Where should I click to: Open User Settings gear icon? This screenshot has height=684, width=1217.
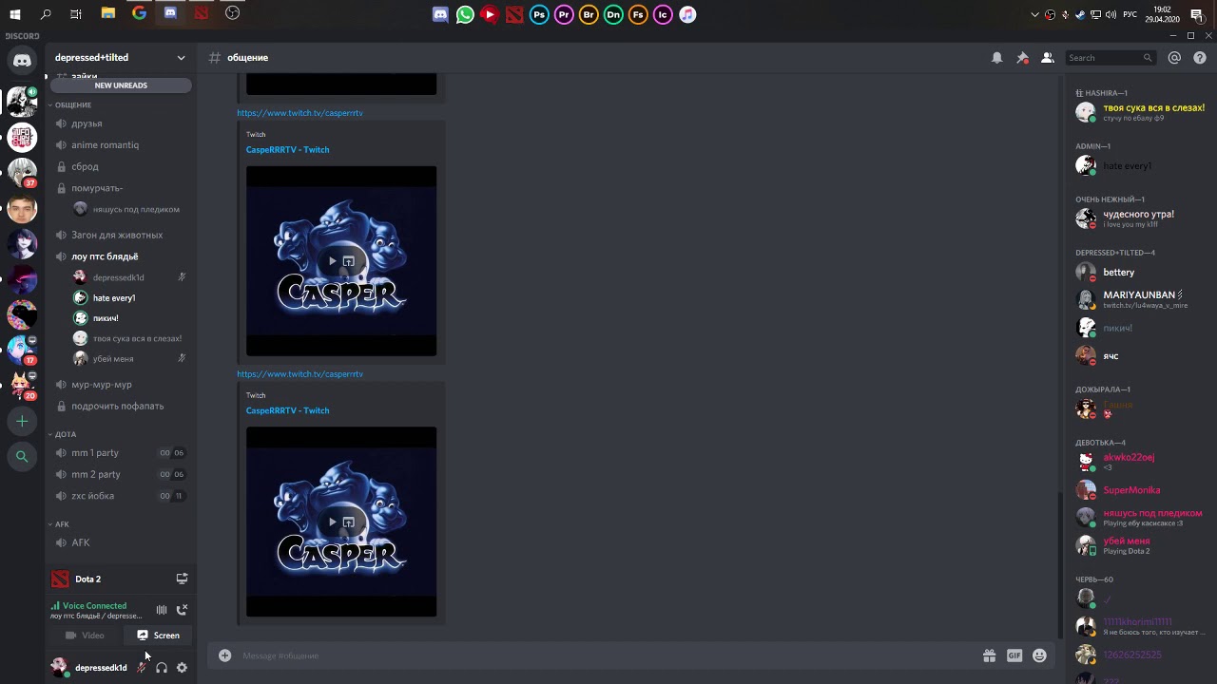point(182,668)
